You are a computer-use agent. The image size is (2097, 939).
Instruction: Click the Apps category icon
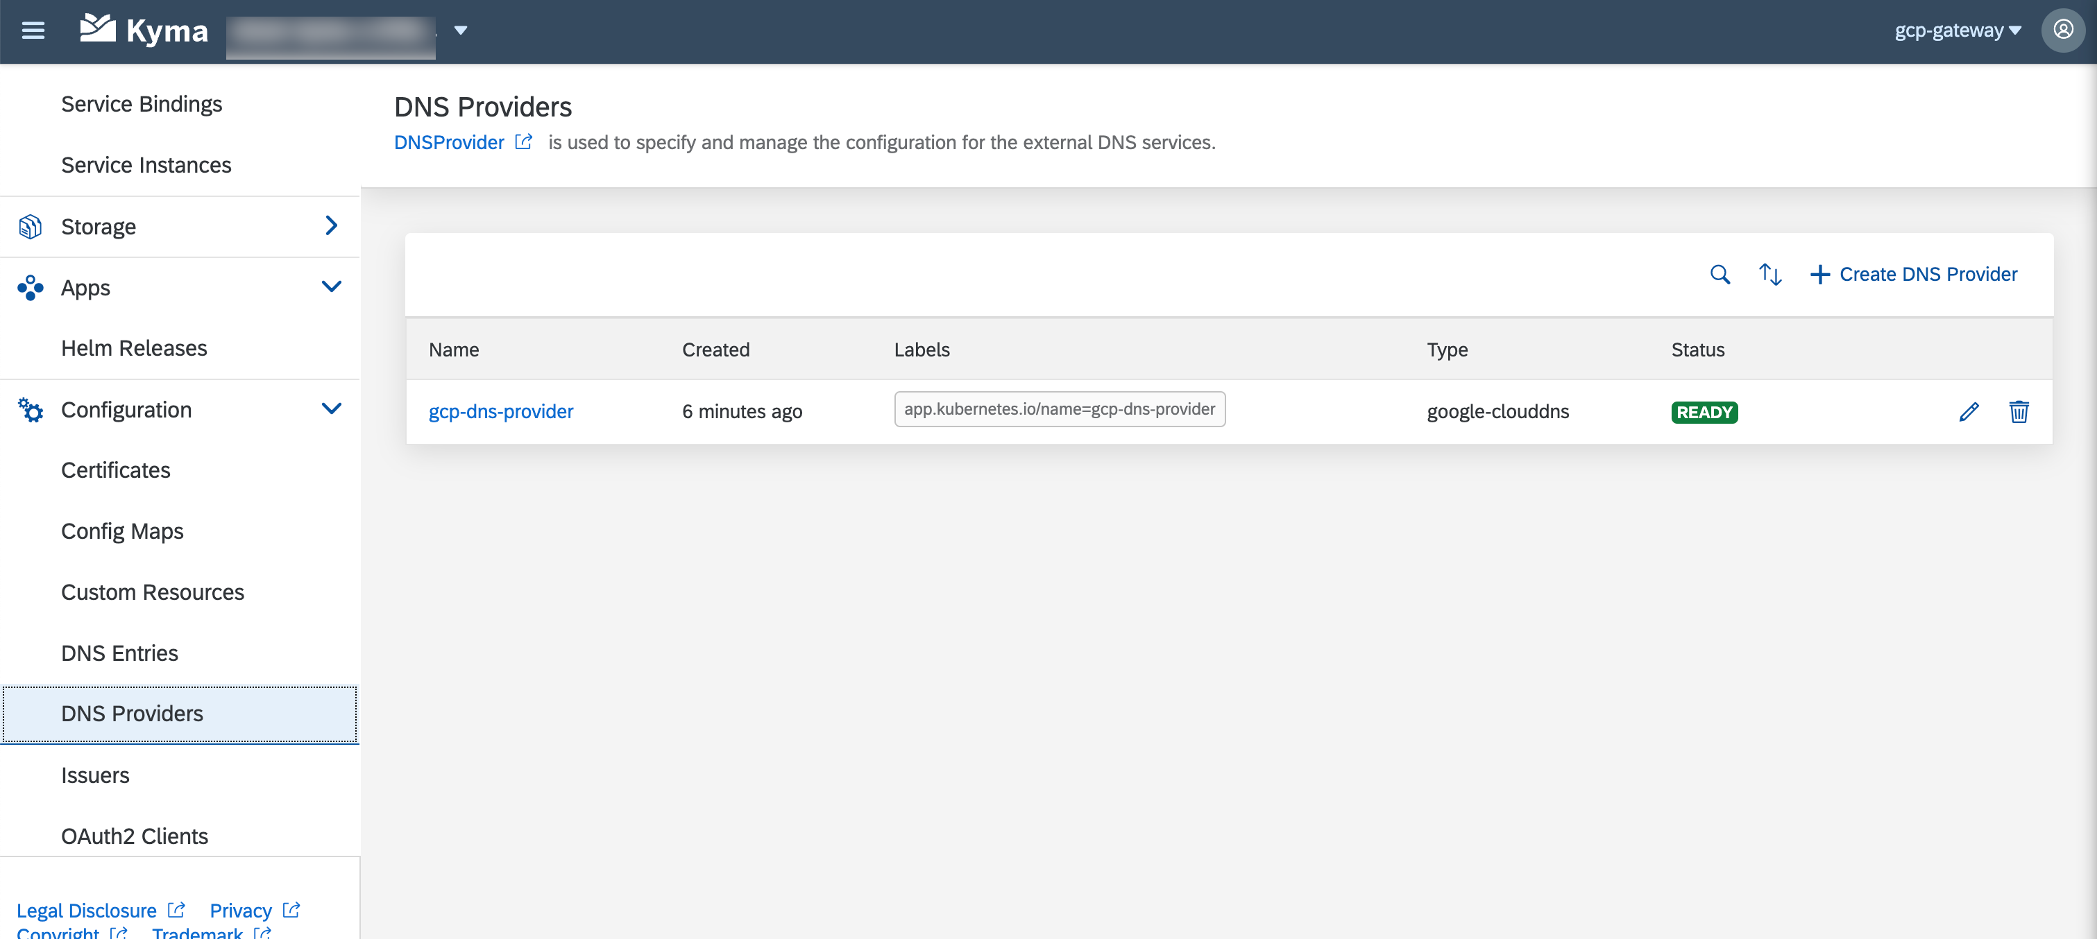coord(30,287)
